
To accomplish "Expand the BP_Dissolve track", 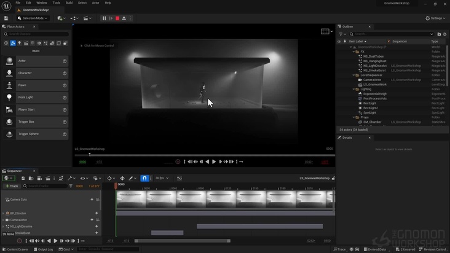I will [x=3, y=214].
